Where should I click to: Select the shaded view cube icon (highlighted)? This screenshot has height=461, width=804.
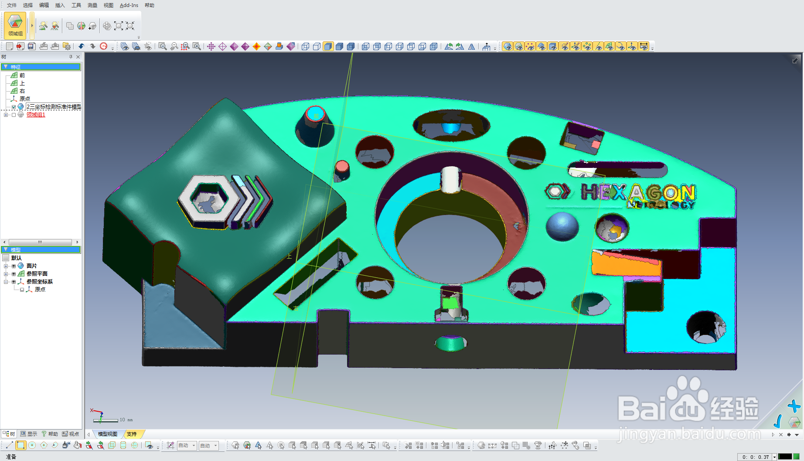328,46
